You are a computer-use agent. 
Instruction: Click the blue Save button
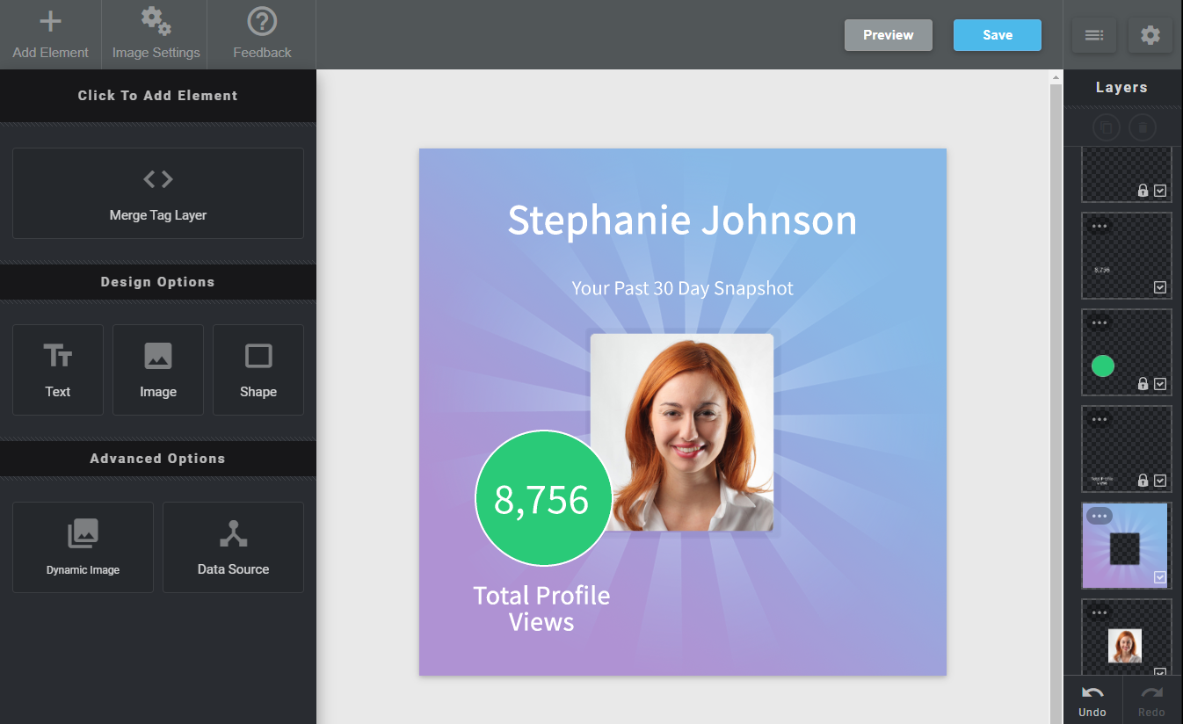coord(997,35)
